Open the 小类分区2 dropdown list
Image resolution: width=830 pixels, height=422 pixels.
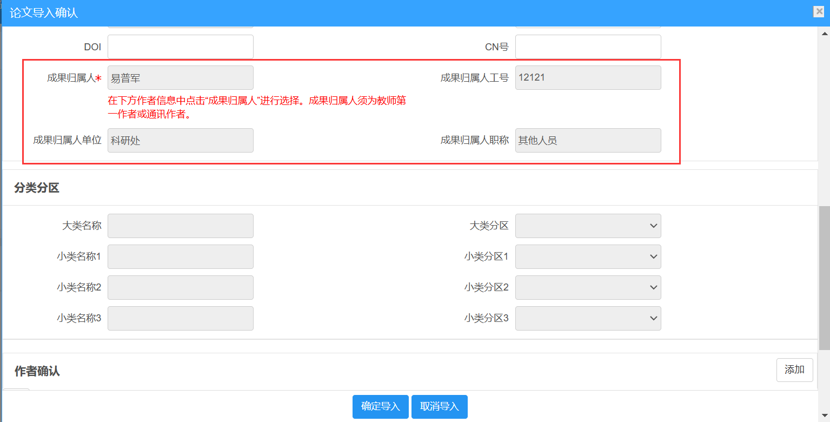tap(588, 287)
